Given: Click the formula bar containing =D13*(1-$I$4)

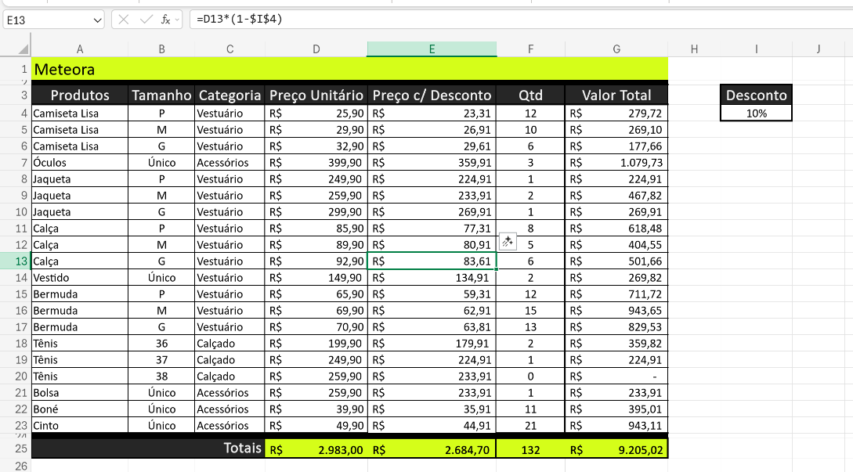Looking at the screenshot, I should (x=521, y=20).
